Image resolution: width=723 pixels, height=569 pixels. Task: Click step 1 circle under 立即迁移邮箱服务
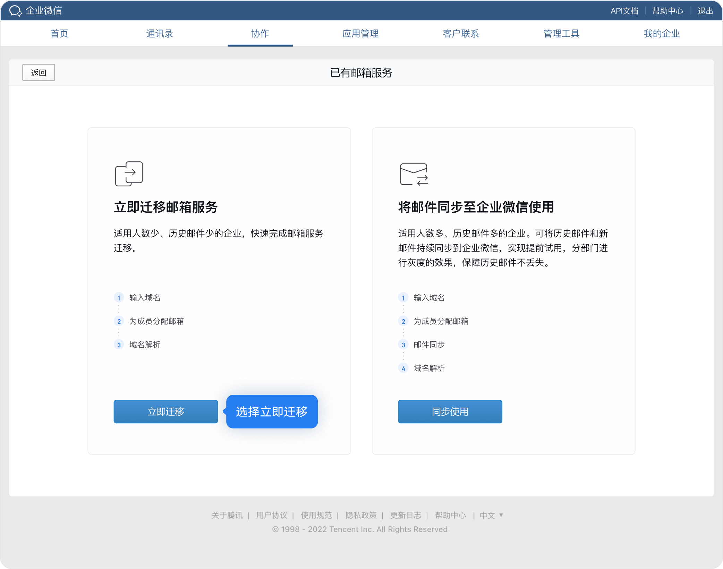(x=119, y=298)
